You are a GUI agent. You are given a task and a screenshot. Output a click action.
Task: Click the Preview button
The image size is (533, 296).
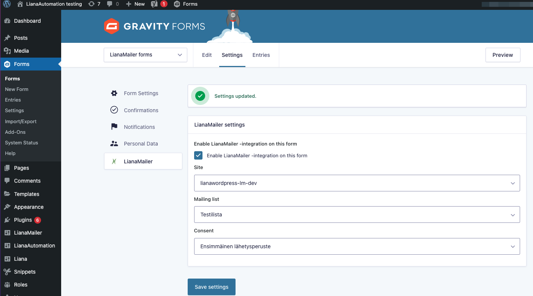coord(503,55)
